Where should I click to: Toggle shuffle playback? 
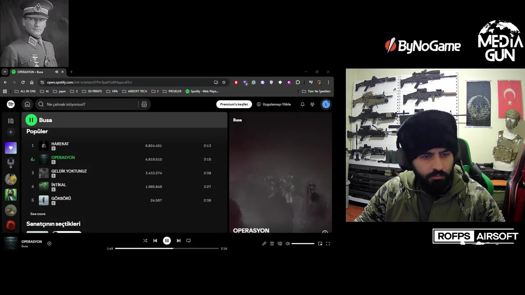[145, 241]
